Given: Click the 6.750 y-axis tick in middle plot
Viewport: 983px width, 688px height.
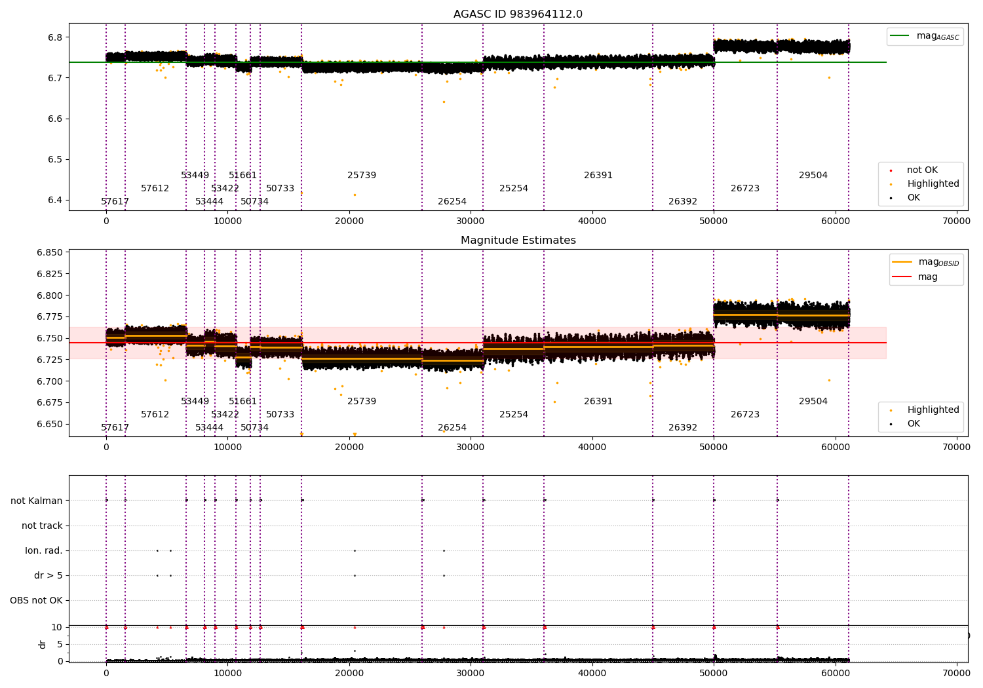Looking at the screenshot, I should [x=49, y=339].
